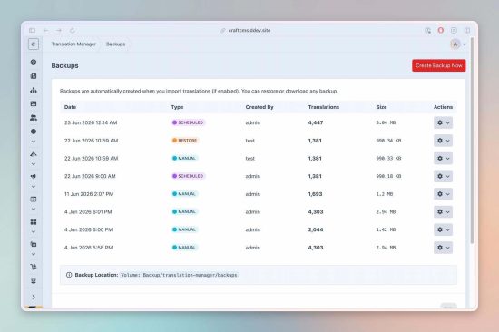The height and width of the screenshot is (332, 499).
Task: Click the translations count '2,044'
Action: tap(316, 229)
